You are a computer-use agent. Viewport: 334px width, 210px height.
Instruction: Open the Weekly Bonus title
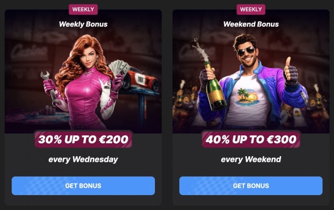(x=83, y=24)
